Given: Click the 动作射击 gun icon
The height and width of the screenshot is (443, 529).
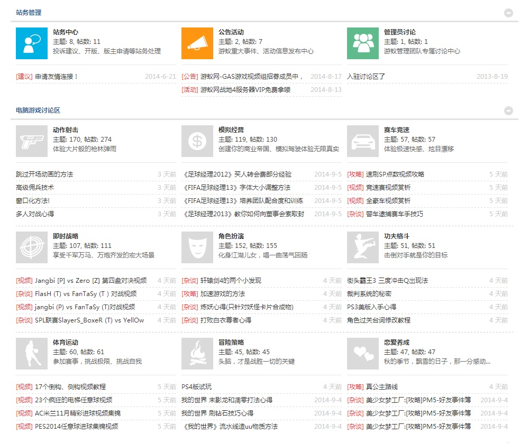Looking at the screenshot, I should pos(32,141).
